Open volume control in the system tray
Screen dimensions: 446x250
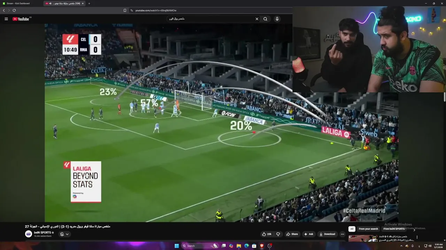(x=430, y=246)
